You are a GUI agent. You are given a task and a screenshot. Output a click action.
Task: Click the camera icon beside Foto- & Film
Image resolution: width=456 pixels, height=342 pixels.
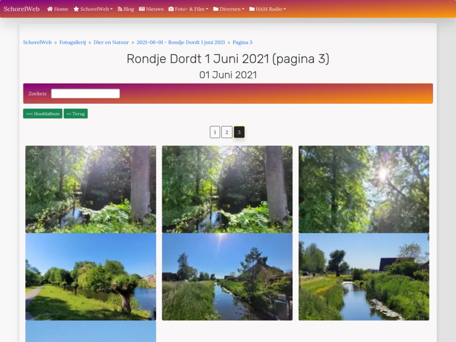click(171, 9)
